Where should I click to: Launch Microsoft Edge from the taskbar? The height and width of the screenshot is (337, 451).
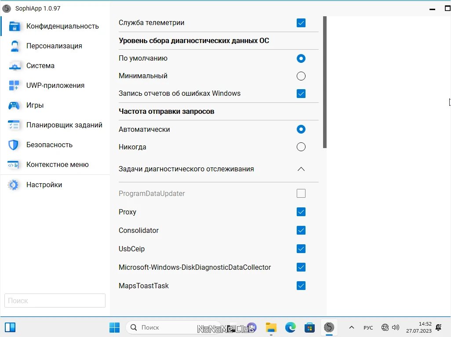pyautogui.click(x=291, y=327)
